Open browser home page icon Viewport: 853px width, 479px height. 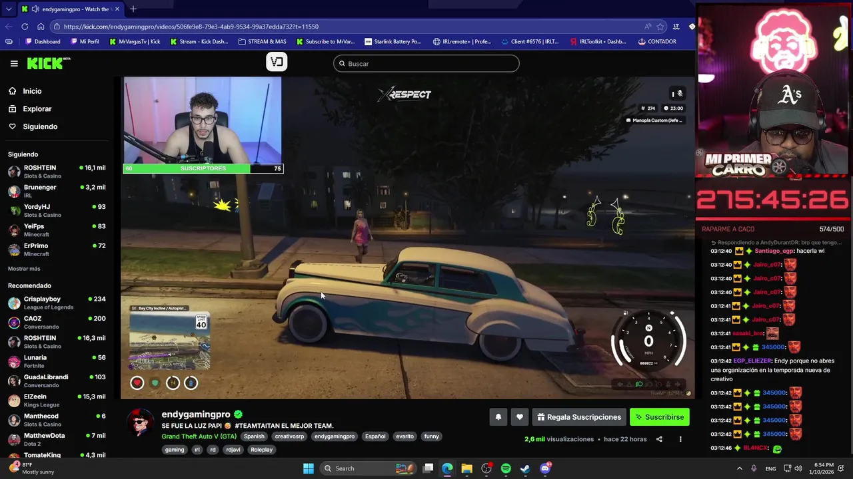(41, 27)
